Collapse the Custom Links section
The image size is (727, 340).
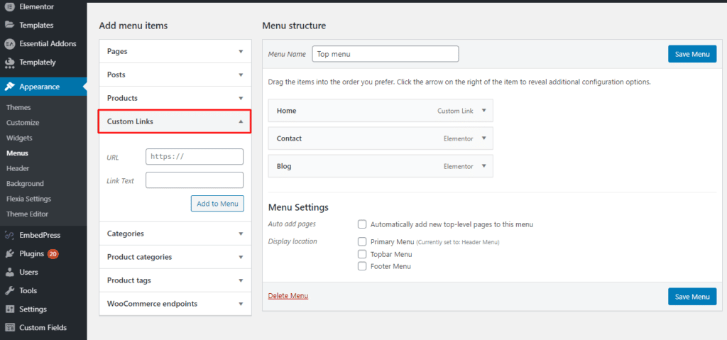click(241, 121)
